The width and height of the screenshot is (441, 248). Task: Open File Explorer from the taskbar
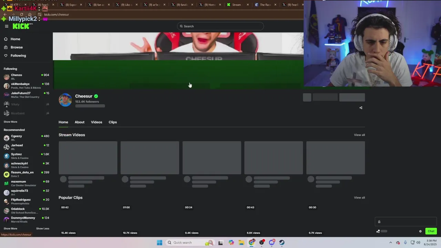(241, 242)
